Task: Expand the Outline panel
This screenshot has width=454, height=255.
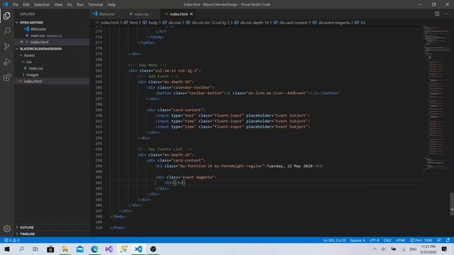Action: [52, 227]
